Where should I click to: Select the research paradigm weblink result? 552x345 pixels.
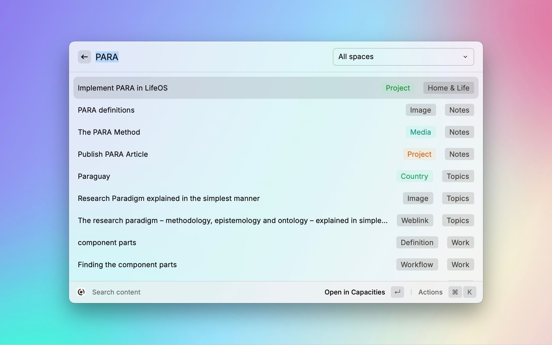(x=232, y=220)
